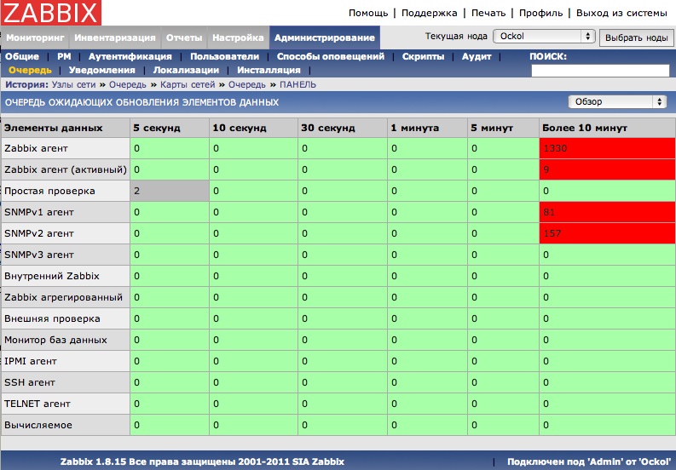Screen dimensions: 676x470
Task: Go to the Аудит section
Action: (x=477, y=56)
